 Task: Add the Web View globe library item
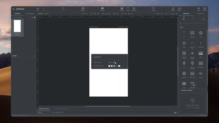[x=184, y=74]
